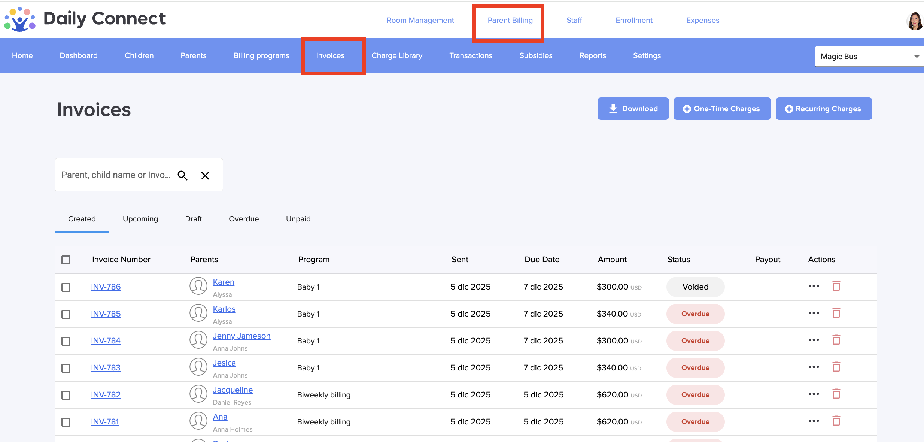Screen dimensions: 924x442
Task: Toggle the select-all invoices checkbox
Action: click(x=66, y=260)
